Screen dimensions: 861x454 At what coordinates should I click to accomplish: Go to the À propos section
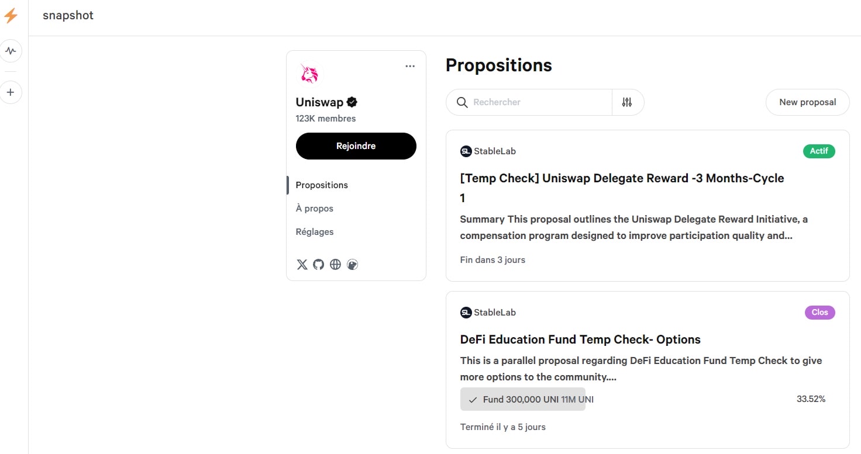tap(314, 209)
